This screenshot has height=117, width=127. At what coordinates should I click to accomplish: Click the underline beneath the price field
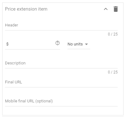click(33, 49)
